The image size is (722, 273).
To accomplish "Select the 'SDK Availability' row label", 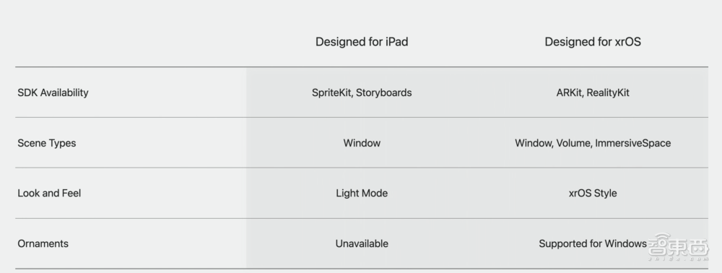I will point(53,92).
